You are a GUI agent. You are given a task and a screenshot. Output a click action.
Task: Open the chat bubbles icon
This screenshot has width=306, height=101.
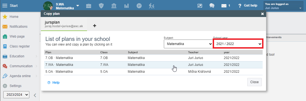click(212, 6)
